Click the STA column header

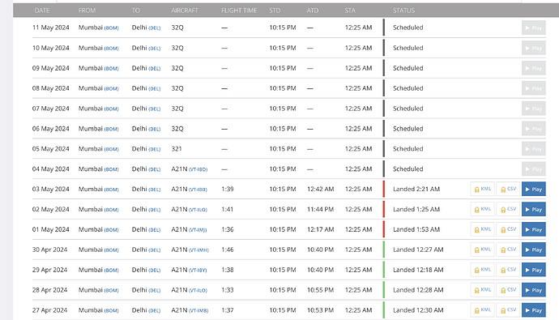(350, 11)
